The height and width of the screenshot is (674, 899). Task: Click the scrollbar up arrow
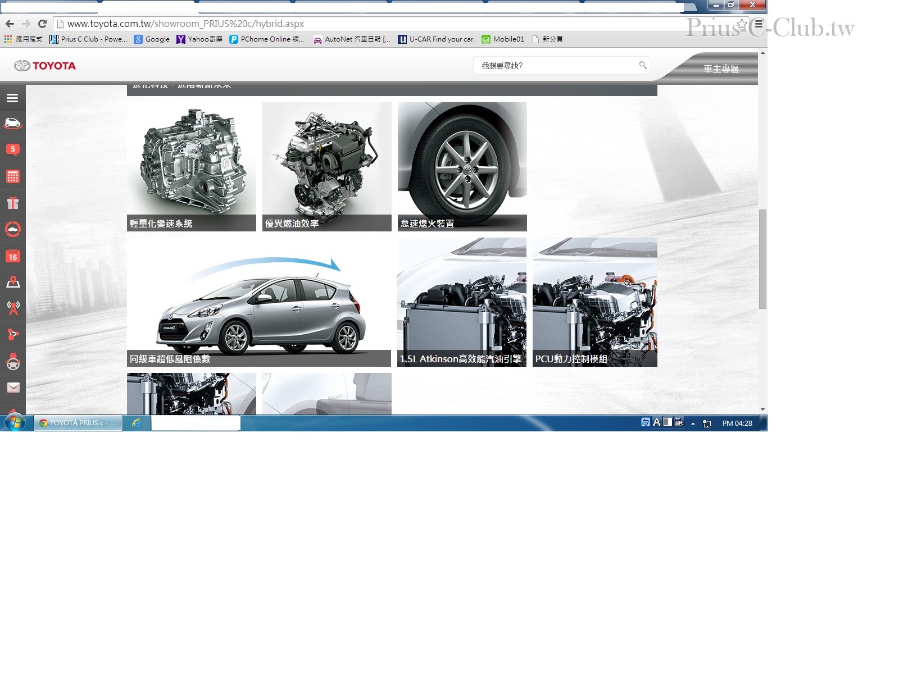[762, 53]
